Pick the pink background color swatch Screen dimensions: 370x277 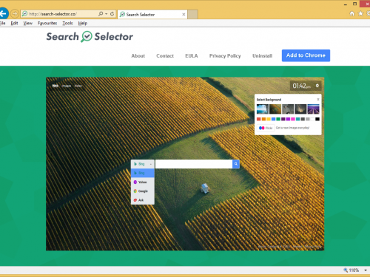point(293,119)
